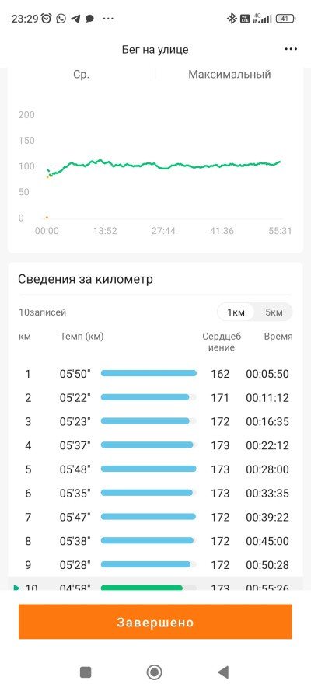Tap the green heart rate graph line
Screen dimensions: 311x691
[x=163, y=166]
